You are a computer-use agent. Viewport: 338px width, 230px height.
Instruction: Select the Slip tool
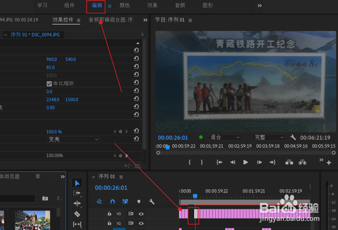pos(77,224)
